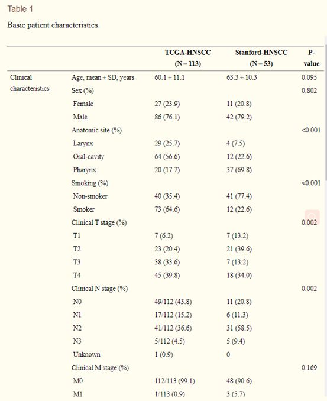
Task: Select the P-value column header
Action: (x=312, y=58)
